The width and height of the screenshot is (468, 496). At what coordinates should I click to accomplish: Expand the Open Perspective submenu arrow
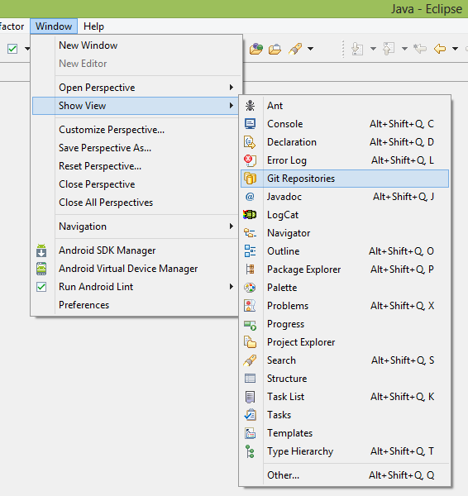click(x=232, y=88)
